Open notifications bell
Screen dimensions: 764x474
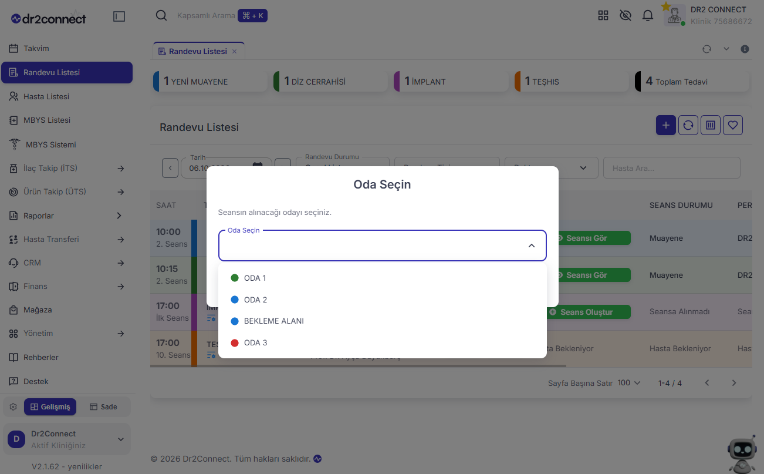tap(648, 16)
